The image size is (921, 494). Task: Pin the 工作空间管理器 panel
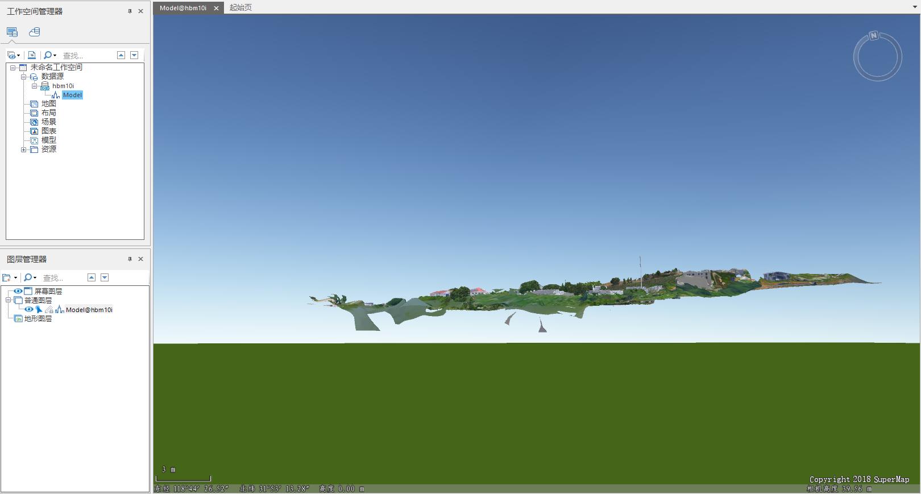coord(130,11)
